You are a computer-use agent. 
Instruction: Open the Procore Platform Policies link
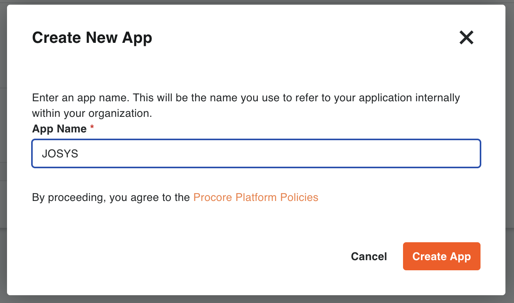(x=255, y=197)
